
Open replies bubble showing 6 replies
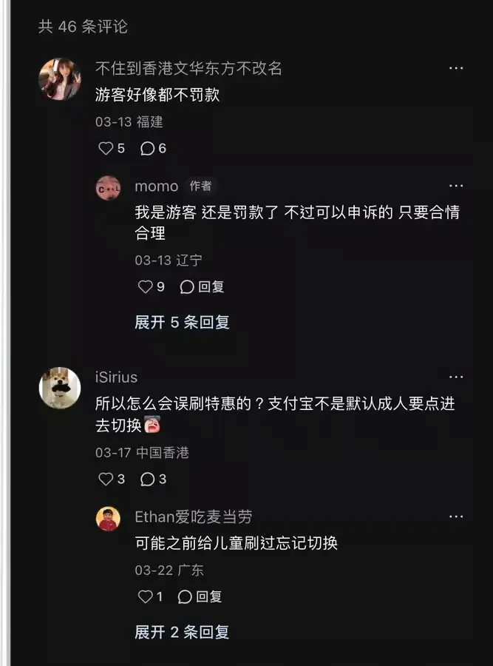(x=153, y=148)
